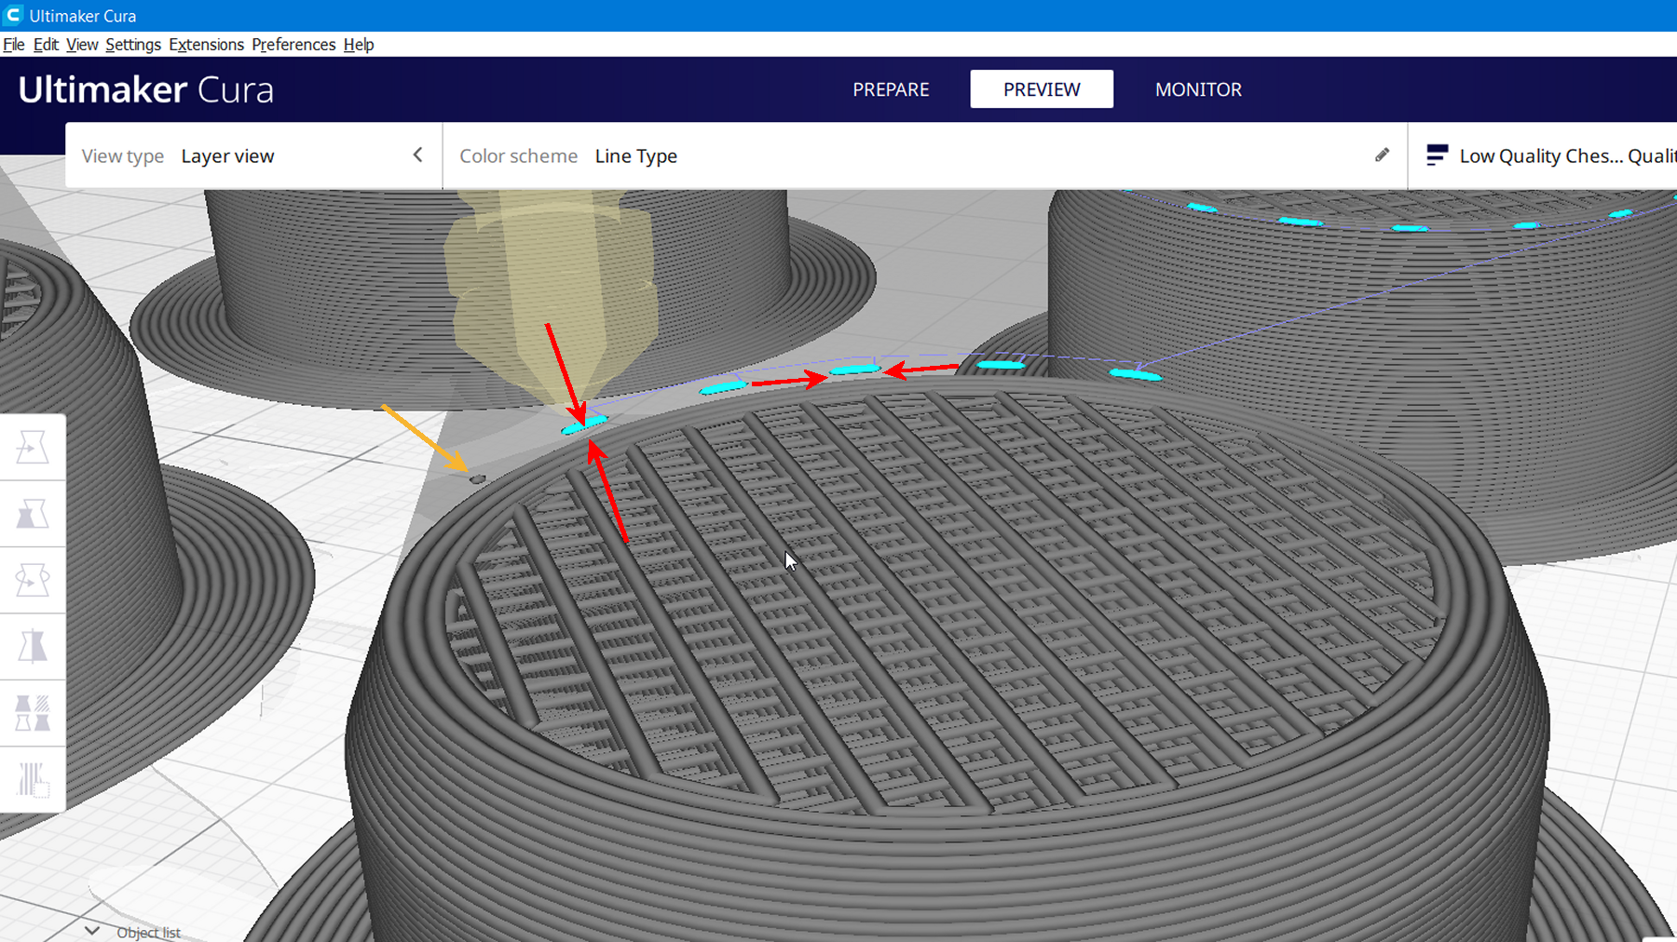Click the PREVIEW stage button
Viewport: 1677px width, 942px height.
(x=1042, y=89)
